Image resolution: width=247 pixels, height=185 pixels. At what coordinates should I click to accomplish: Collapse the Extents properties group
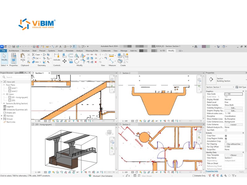[243, 133]
